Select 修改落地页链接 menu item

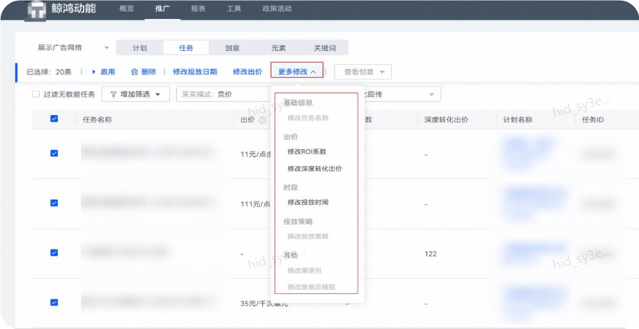312,287
